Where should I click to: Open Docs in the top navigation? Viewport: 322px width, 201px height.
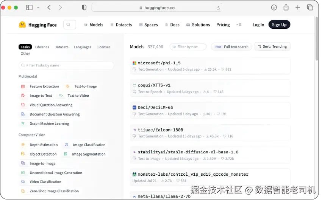point(172,25)
